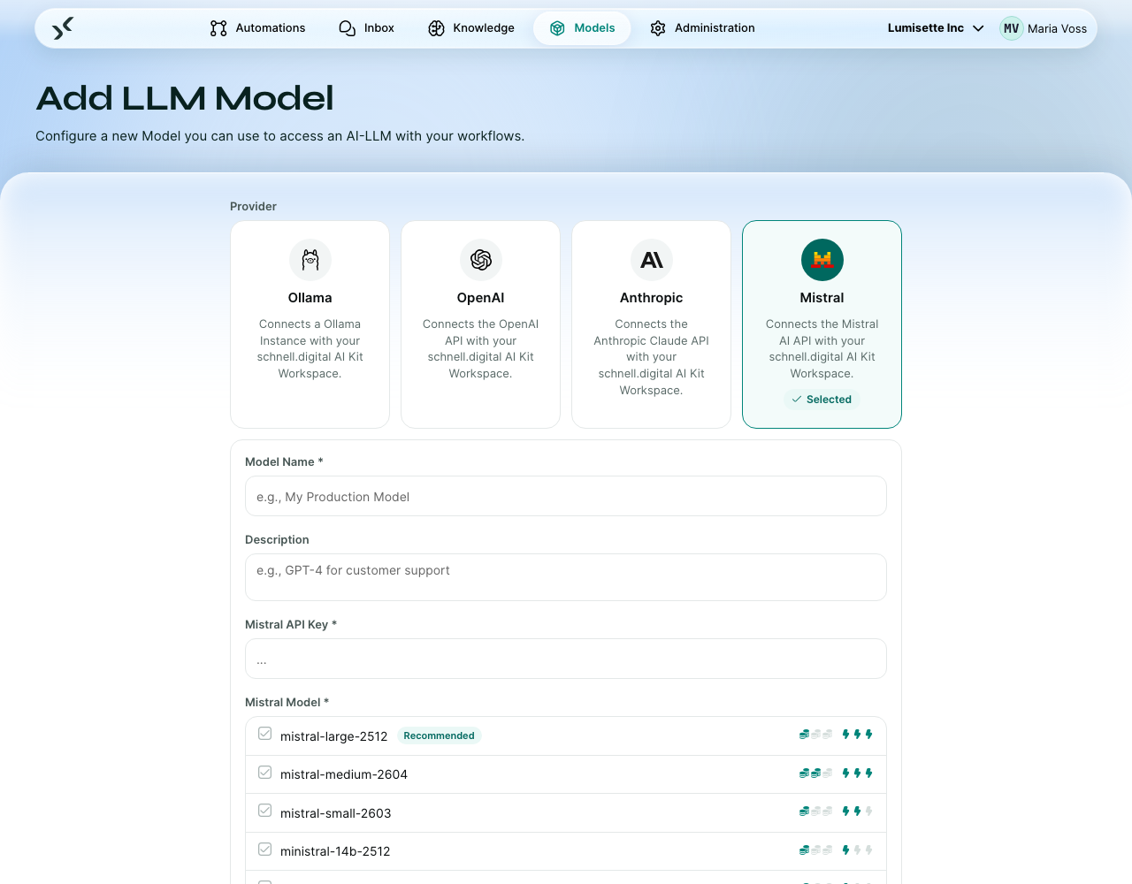
Task: Click the Administration gear icon
Action: click(658, 28)
